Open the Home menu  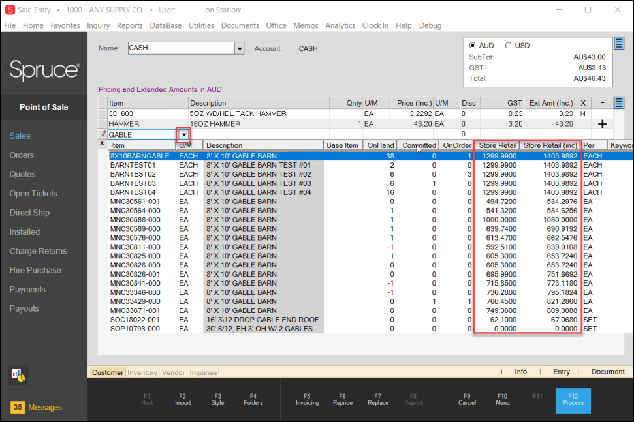(33, 25)
